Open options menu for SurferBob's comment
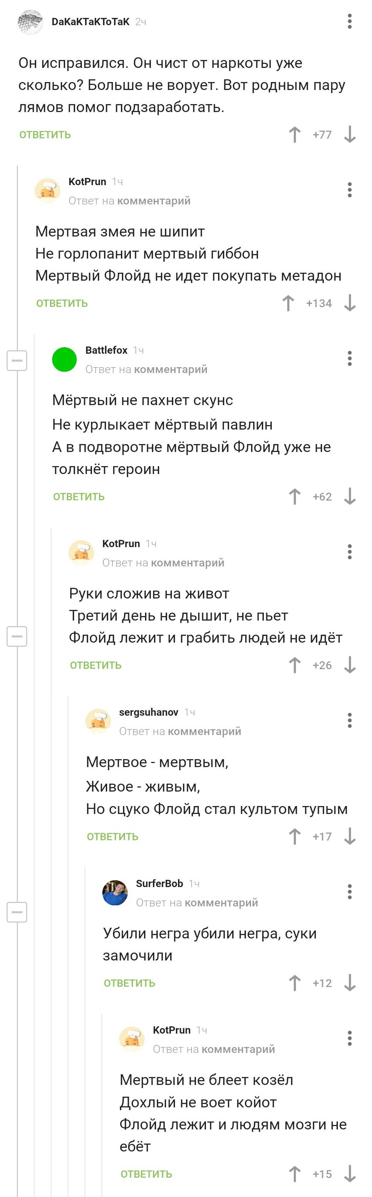The width and height of the screenshot is (372, 1197). pyautogui.click(x=350, y=892)
